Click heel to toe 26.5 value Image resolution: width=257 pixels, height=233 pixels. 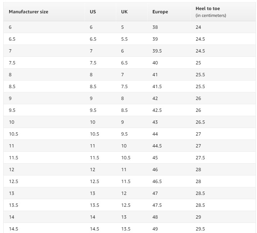pyautogui.click(x=200, y=122)
